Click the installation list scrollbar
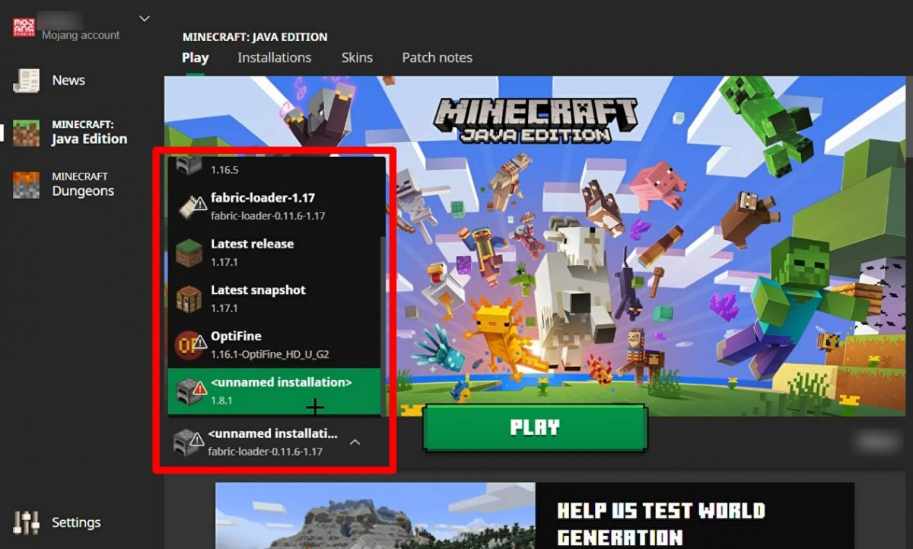 (383, 325)
